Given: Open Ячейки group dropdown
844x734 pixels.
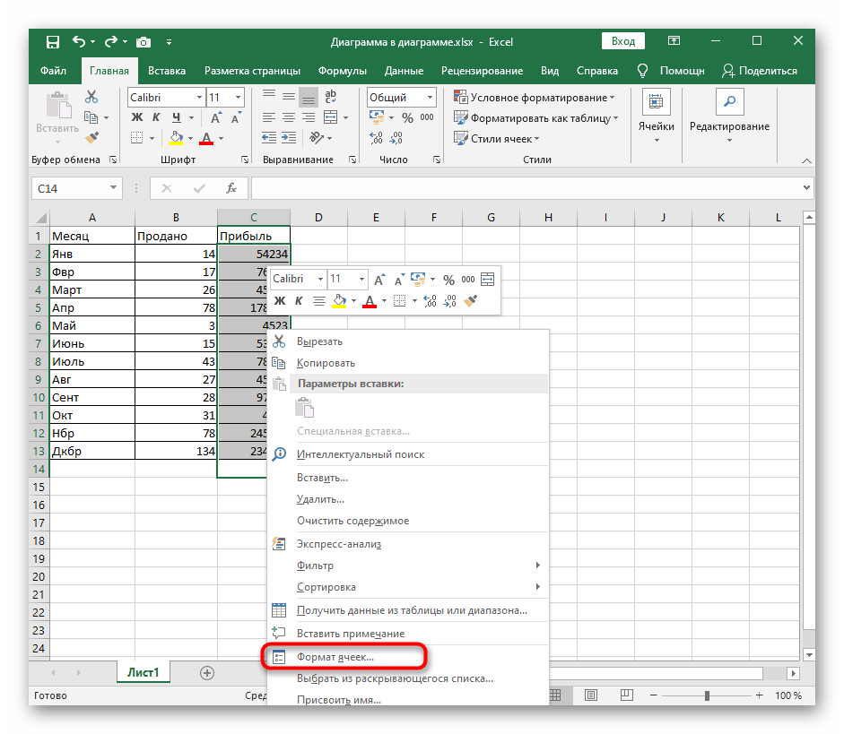Looking at the screenshot, I should click(657, 117).
